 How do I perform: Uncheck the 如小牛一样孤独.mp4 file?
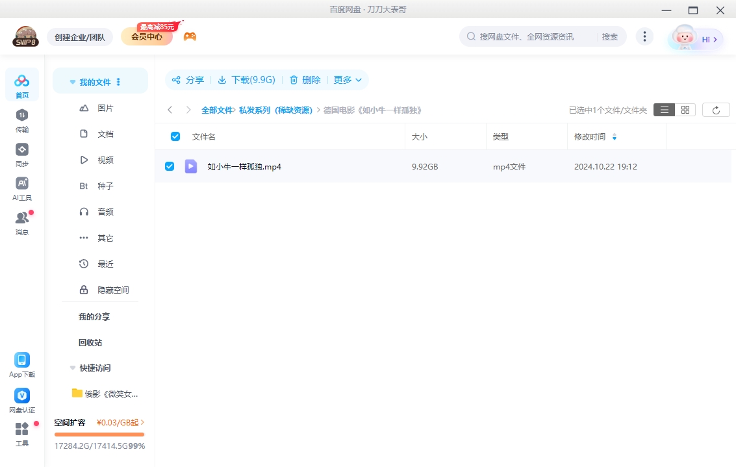[170, 166]
